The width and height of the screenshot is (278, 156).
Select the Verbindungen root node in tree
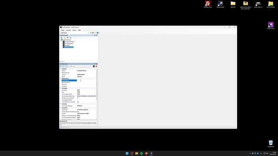[x=67, y=40]
